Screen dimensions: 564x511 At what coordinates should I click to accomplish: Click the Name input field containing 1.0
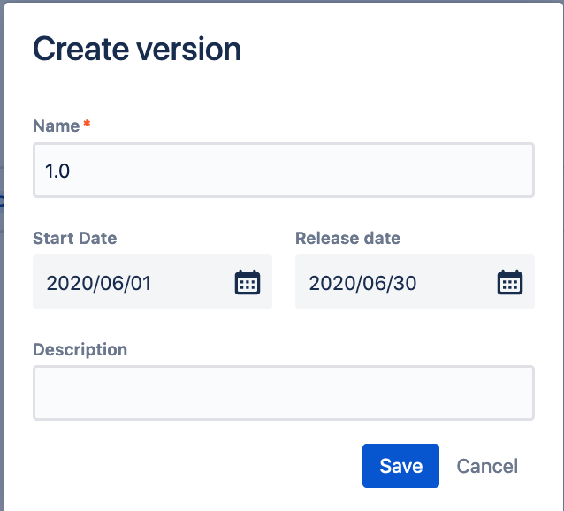(x=284, y=170)
